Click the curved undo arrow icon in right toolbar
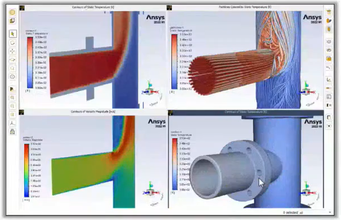 tap(329, 68)
